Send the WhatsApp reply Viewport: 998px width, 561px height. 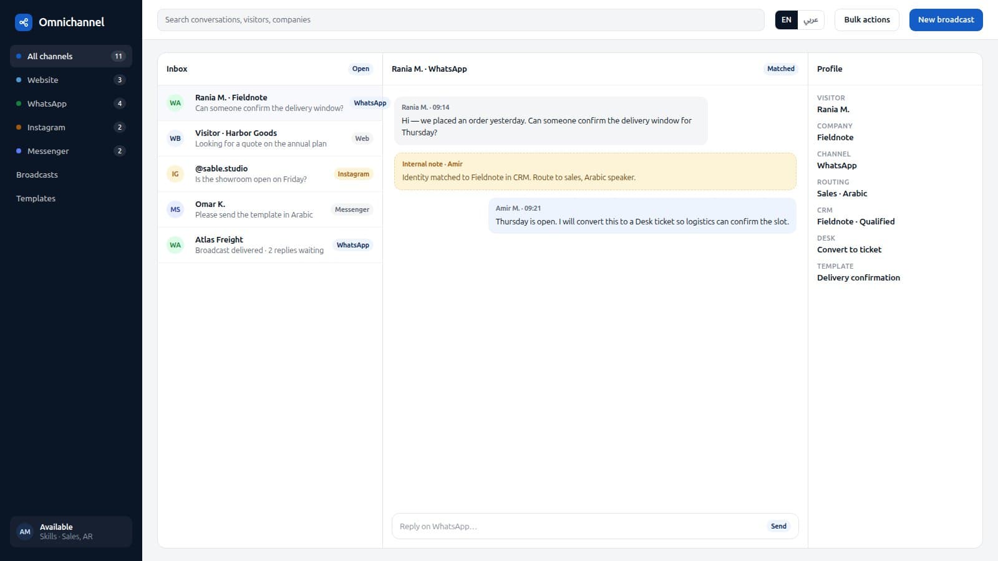778,526
